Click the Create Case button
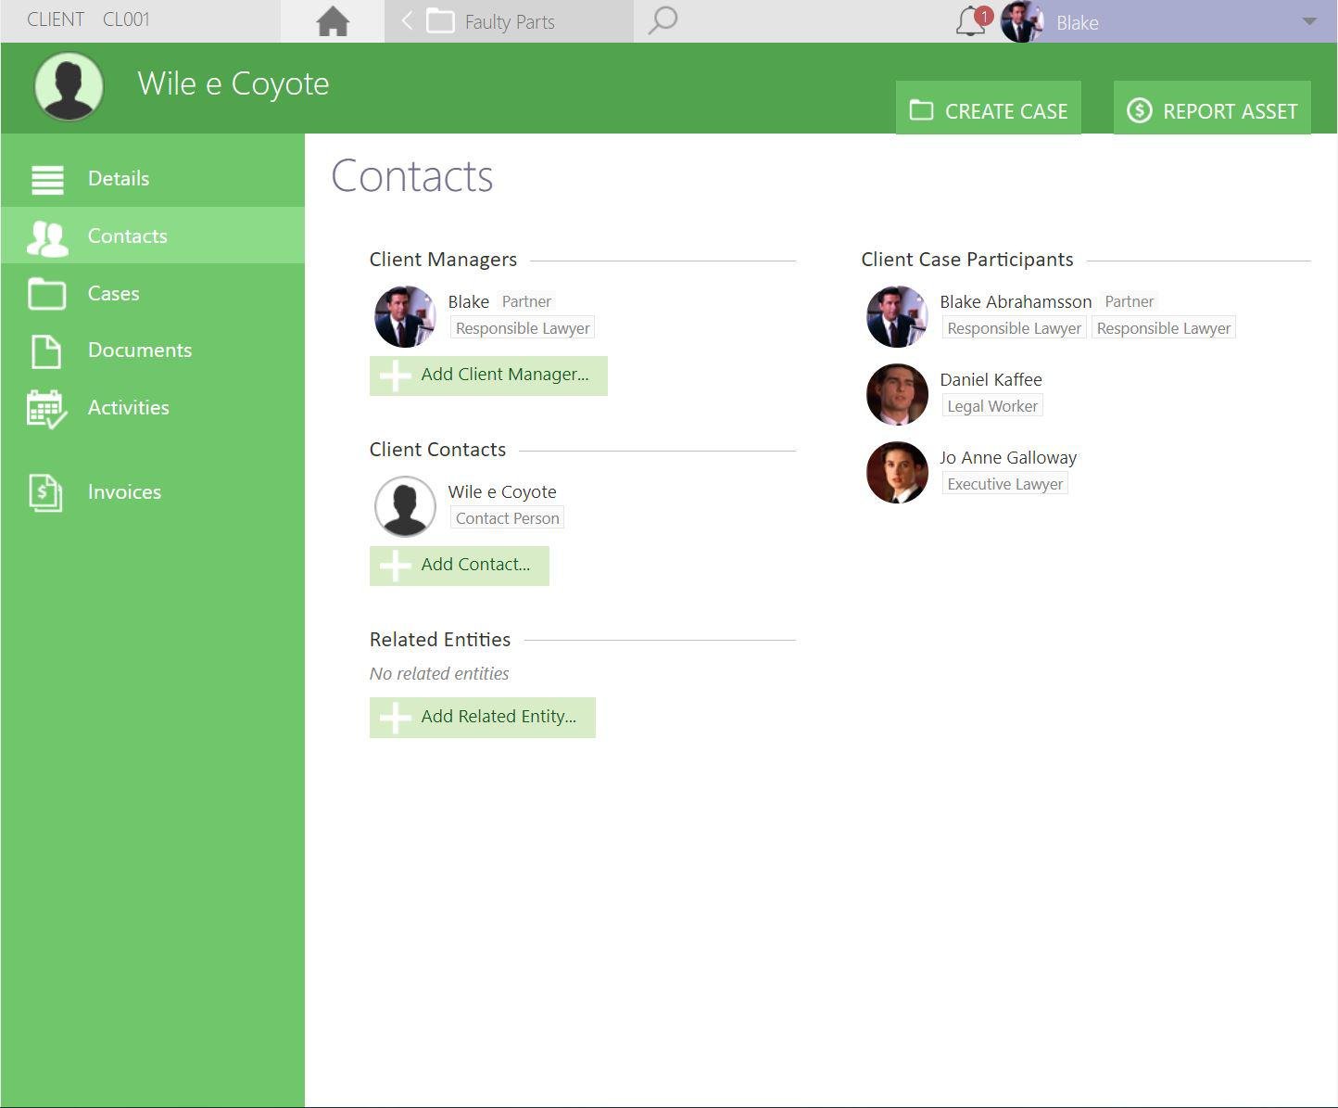 pos(989,108)
